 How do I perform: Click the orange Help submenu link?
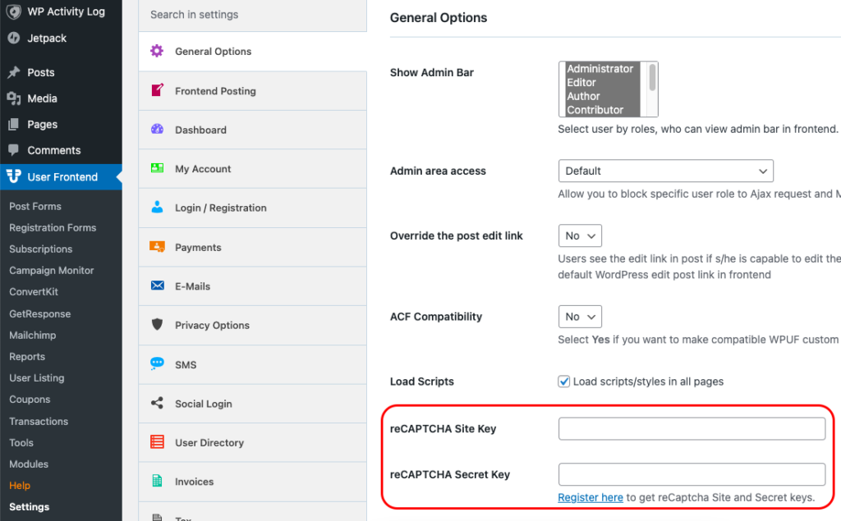point(20,486)
